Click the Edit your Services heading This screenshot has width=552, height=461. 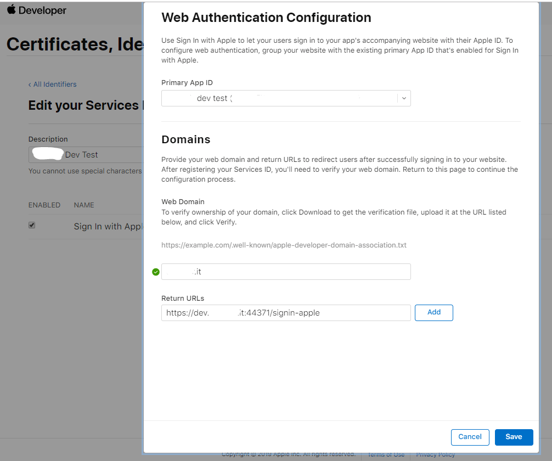click(86, 105)
